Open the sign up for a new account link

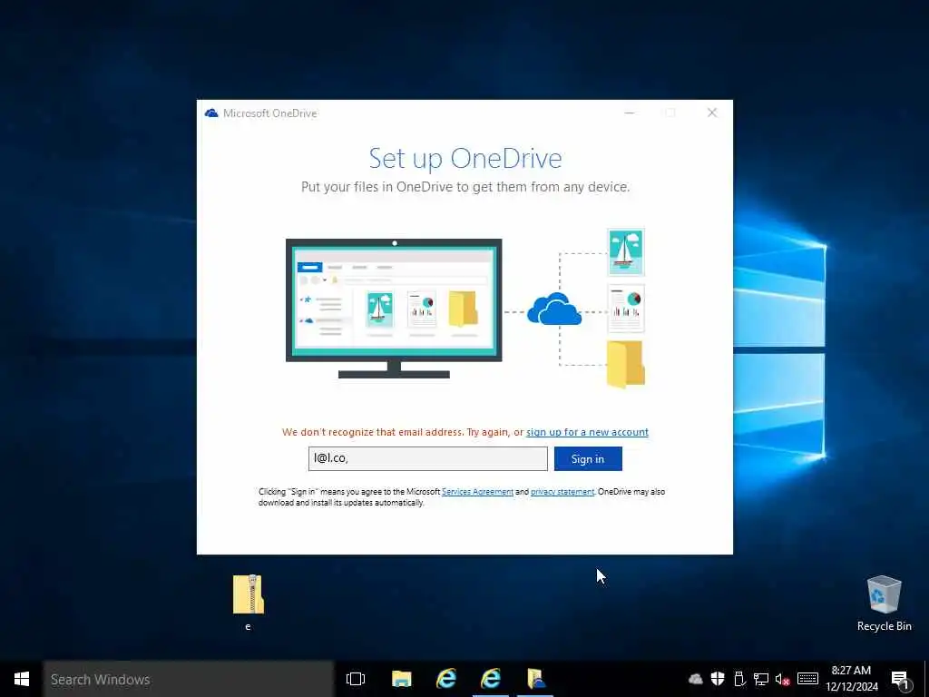pos(587,432)
